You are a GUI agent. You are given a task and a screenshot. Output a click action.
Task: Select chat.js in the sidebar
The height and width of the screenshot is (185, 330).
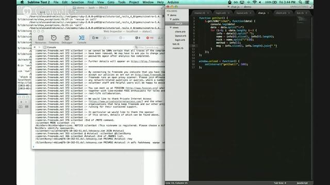click(178, 23)
